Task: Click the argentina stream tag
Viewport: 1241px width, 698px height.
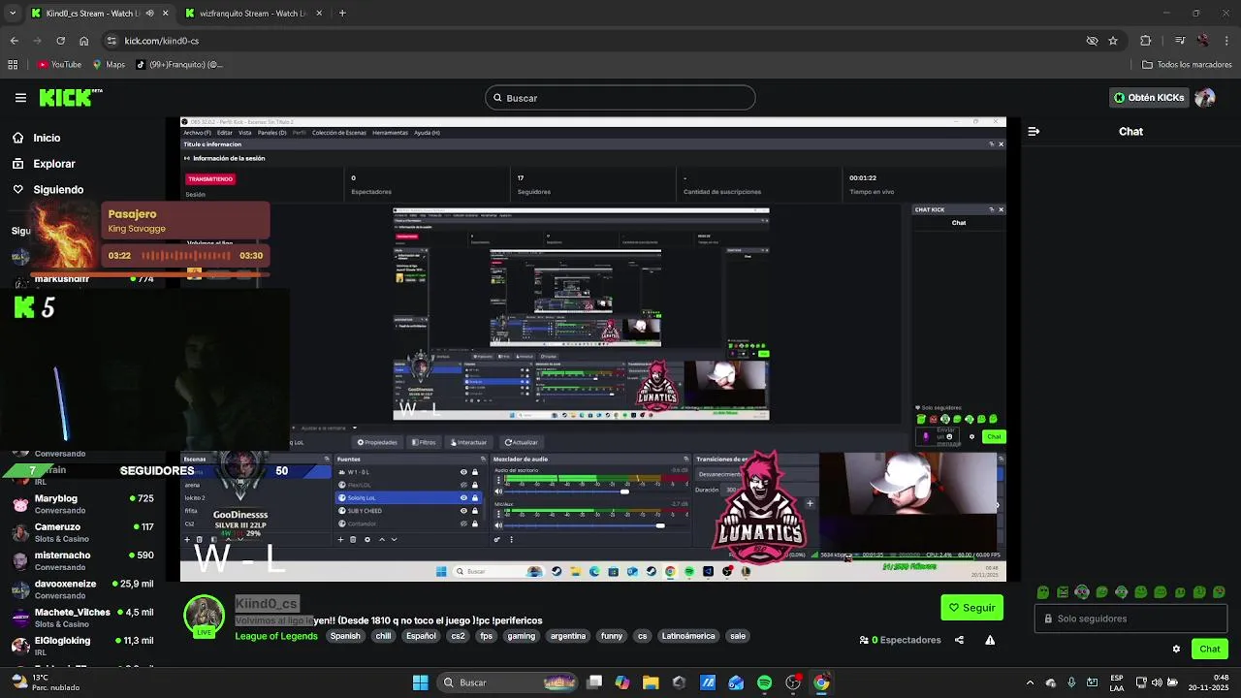Action: click(x=568, y=636)
